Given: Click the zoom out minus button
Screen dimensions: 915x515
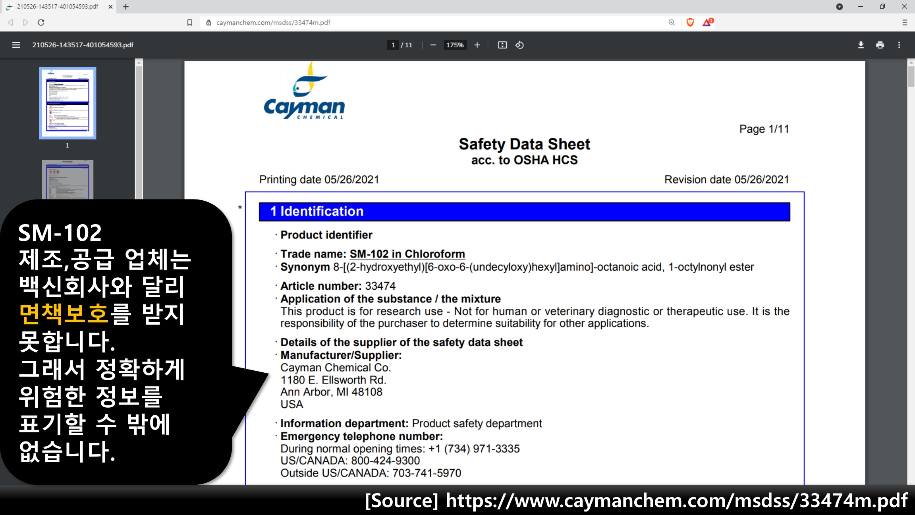Looking at the screenshot, I should pyautogui.click(x=433, y=45).
